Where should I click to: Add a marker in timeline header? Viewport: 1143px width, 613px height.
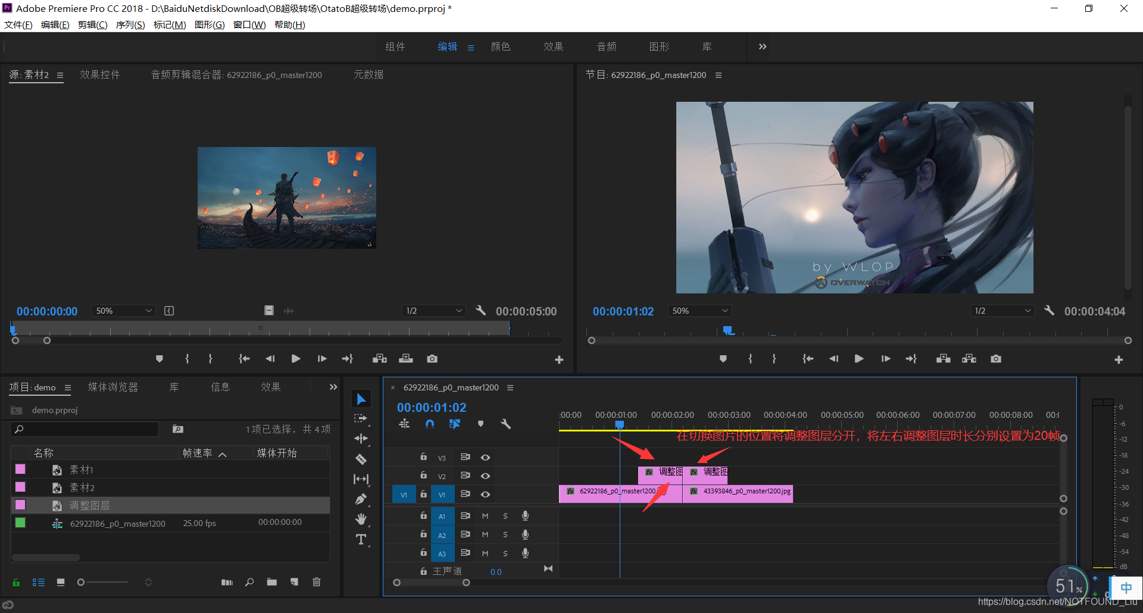click(480, 424)
